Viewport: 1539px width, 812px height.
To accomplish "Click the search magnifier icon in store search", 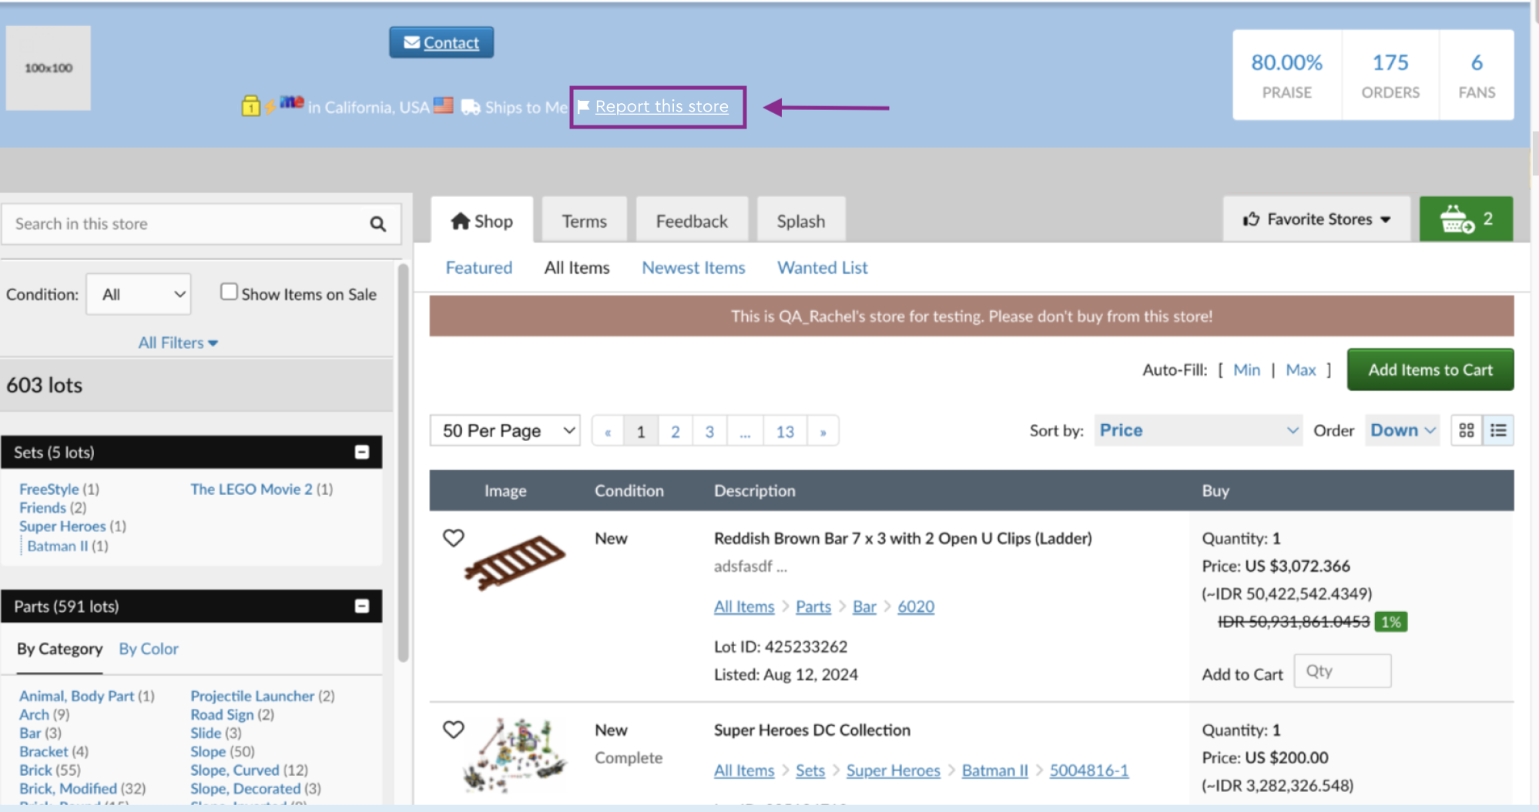I will click(377, 224).
